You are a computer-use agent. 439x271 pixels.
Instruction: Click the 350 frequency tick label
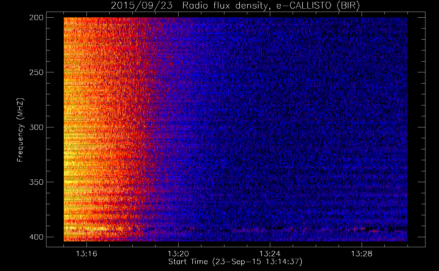click(36, 182)
